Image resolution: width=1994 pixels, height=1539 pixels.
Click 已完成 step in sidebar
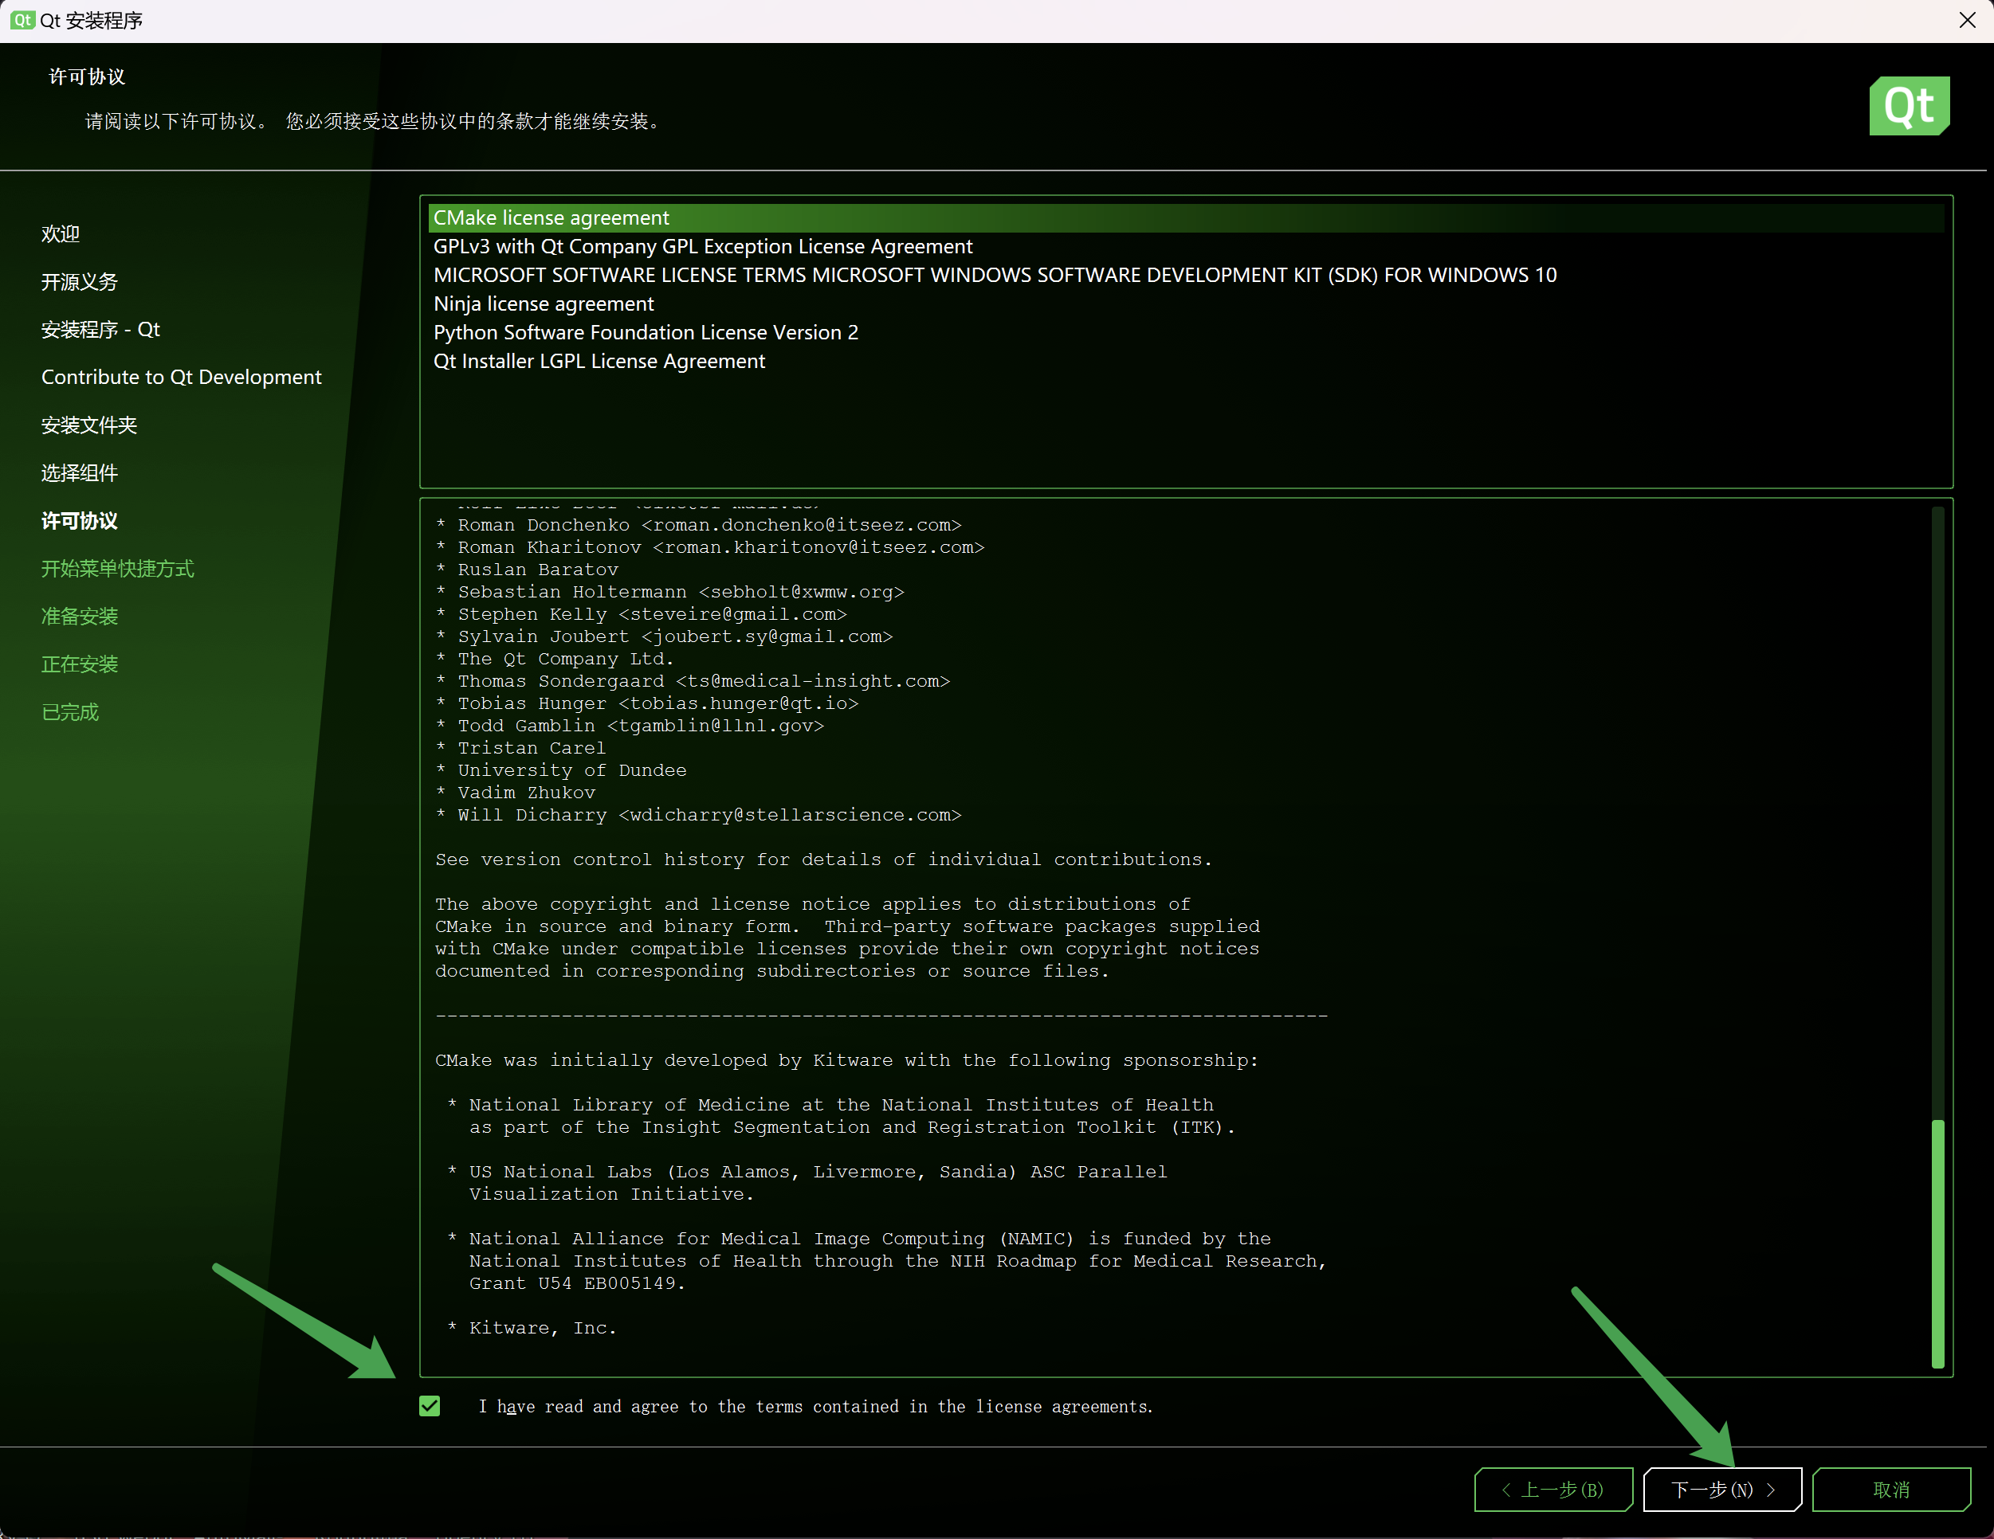click(69, 712)
